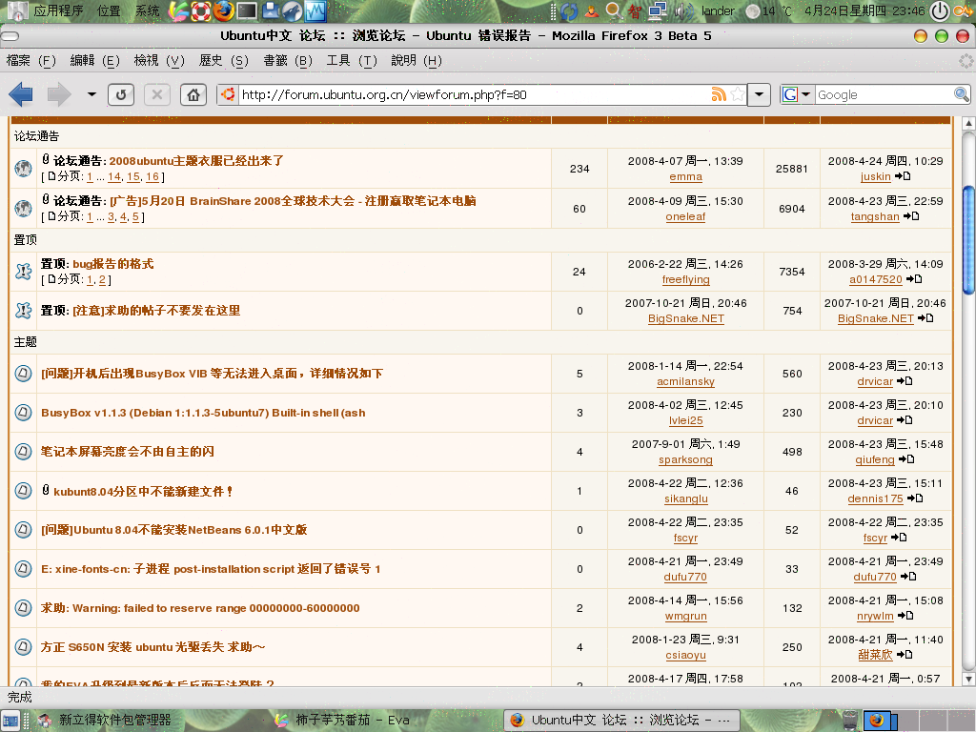This screenshot has width=976, height=732.
Task: Open author profile freeflying
Action: point(685,279)
